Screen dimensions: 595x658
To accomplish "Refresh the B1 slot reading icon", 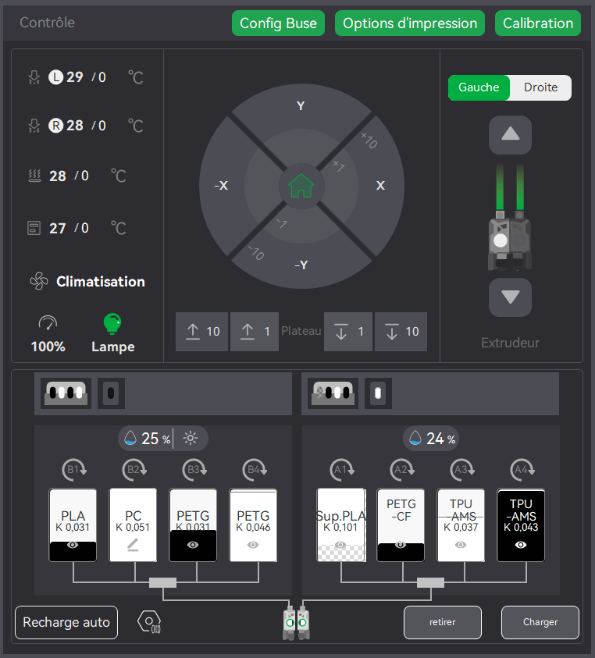I will [74, 470].
